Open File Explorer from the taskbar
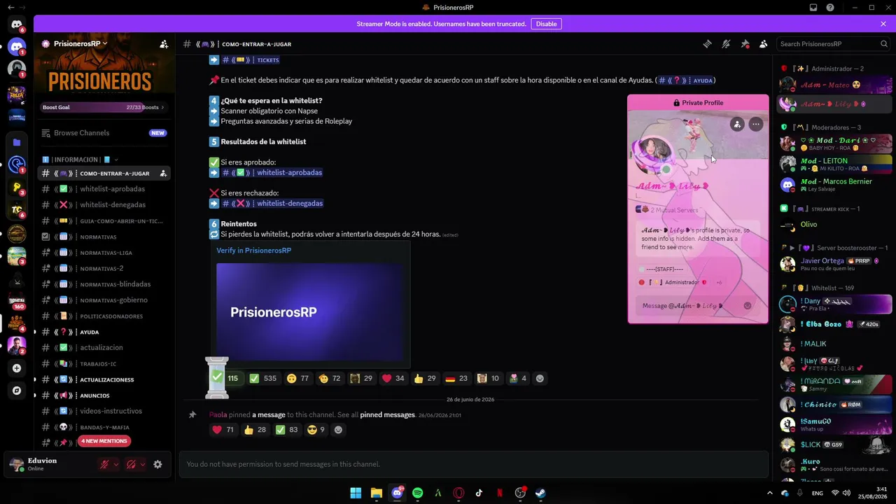 tap(377, 493)
